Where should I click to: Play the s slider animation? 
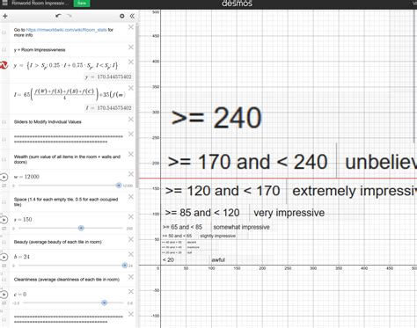4,220
